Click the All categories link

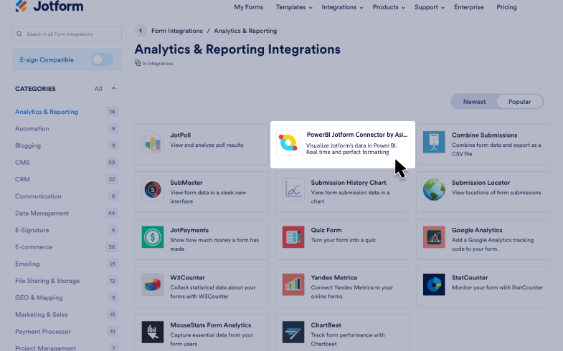98,89
